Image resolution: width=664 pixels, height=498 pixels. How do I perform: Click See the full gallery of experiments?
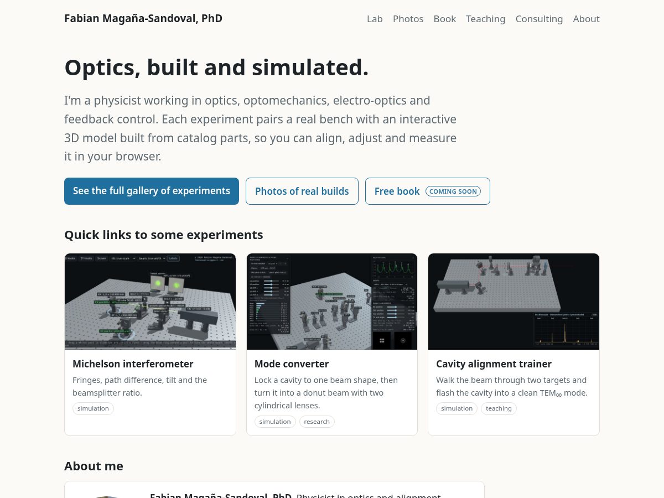point(152,191)
